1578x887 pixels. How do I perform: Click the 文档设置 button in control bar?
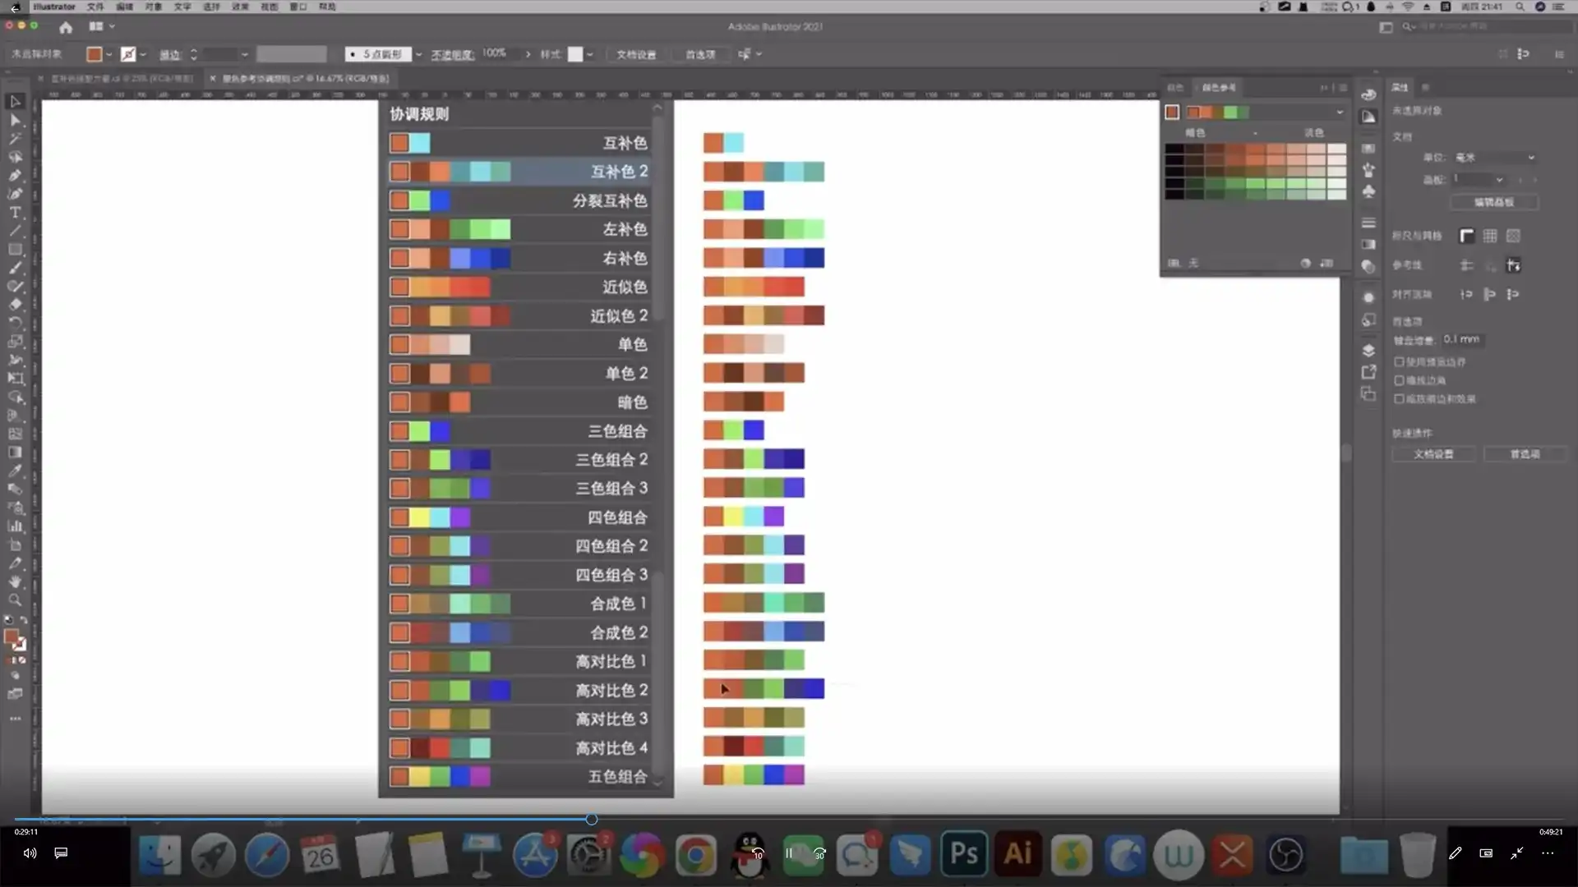[x=636, y=54]
